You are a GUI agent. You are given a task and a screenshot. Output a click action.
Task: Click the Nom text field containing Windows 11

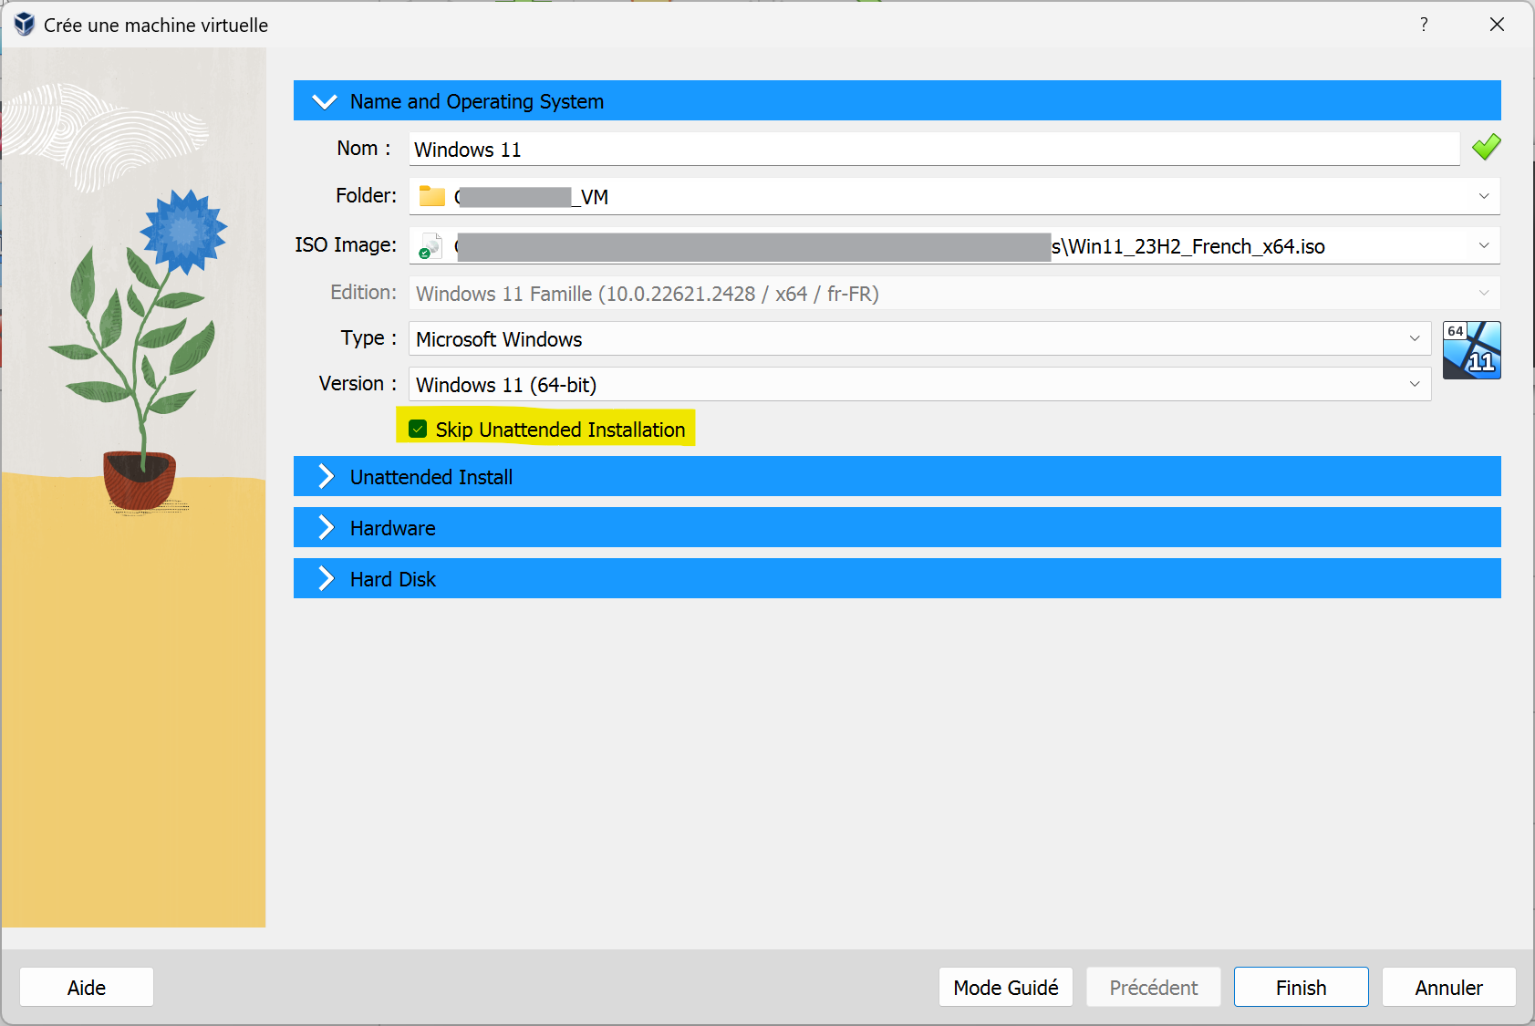[930, 150]
